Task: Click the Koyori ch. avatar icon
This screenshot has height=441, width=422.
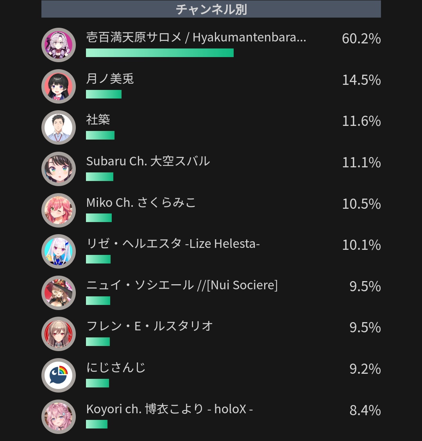Action: tap(59, 416)
